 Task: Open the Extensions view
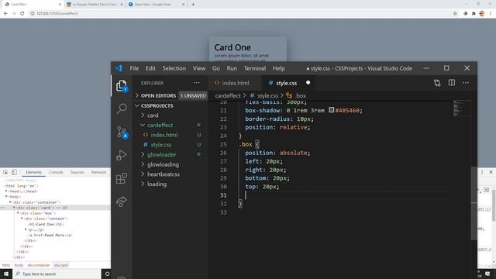coord(122,178)
